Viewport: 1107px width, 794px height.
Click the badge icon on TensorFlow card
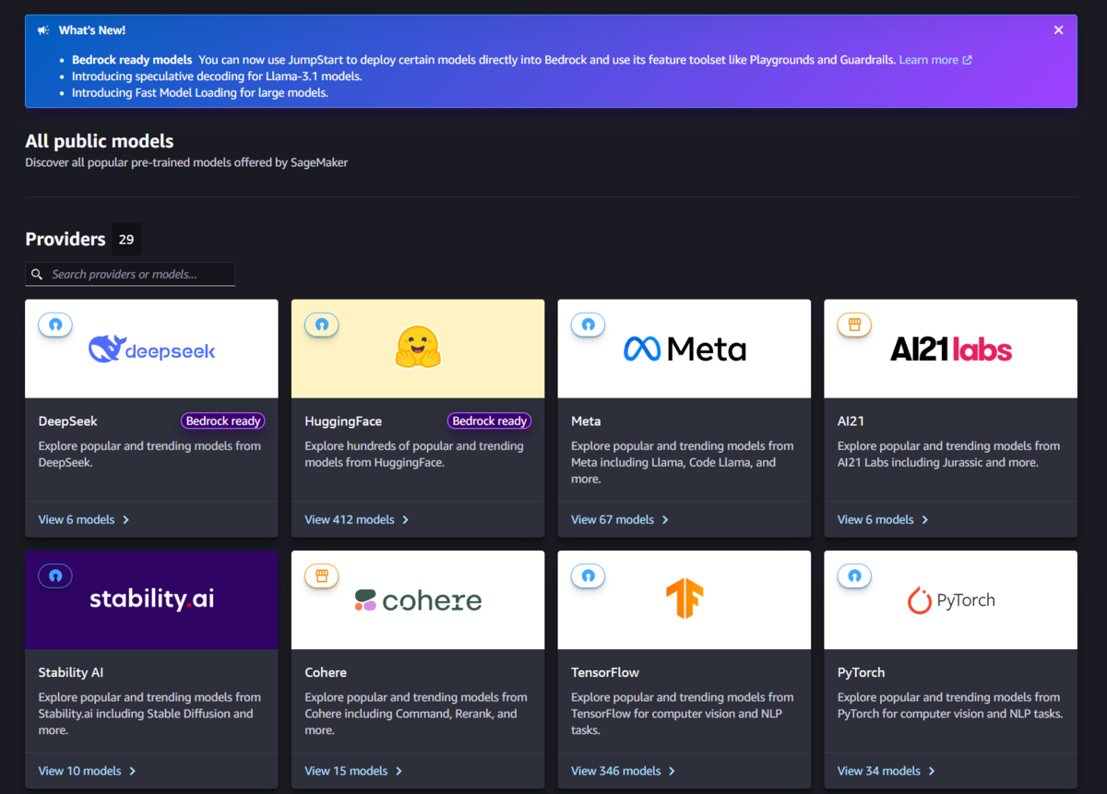(x=589, y=576)
